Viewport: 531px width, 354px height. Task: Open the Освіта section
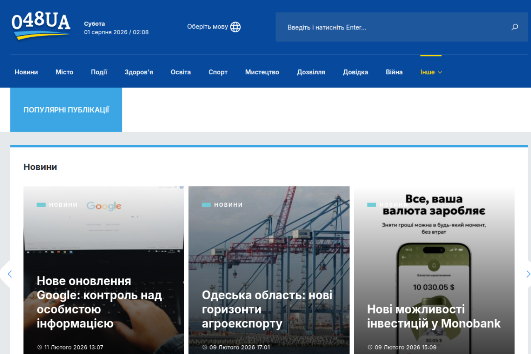181,72
